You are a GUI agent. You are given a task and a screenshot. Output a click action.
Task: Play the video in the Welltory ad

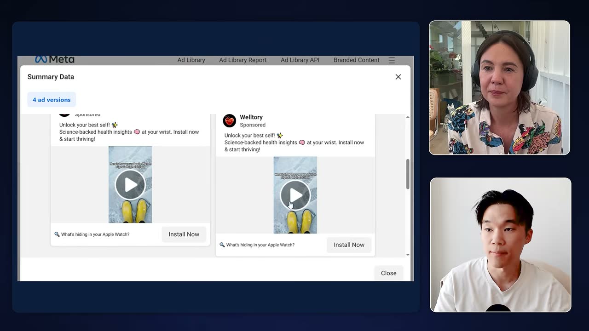coord(295,195)
